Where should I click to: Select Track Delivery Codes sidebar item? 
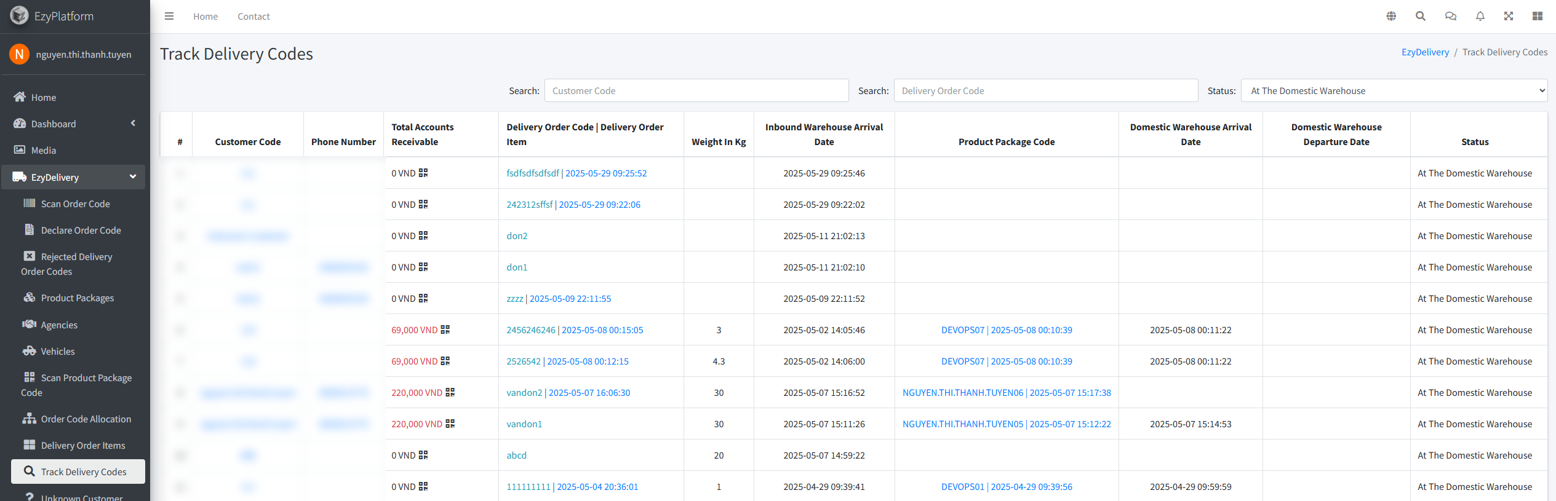78,471
